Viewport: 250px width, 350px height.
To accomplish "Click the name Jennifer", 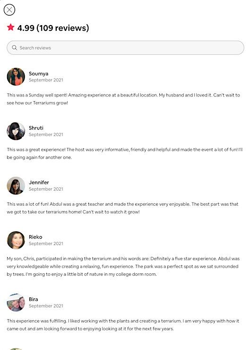I will pyautogui.click(x=39, y=183).
